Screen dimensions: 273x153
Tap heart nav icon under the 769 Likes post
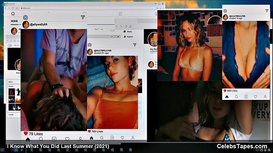[122, 138]
